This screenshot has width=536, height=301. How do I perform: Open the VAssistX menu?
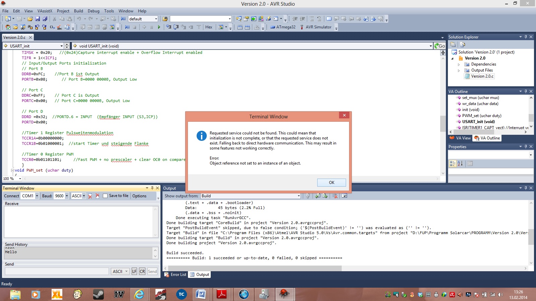(x=45, y=11)
